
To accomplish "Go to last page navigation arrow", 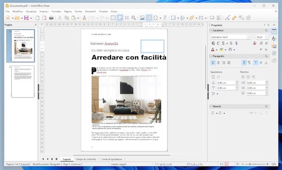I will [57, 159].
